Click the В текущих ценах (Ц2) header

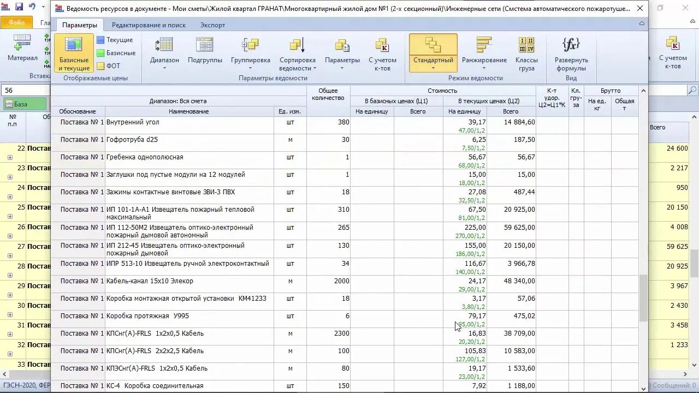point(489,101)
